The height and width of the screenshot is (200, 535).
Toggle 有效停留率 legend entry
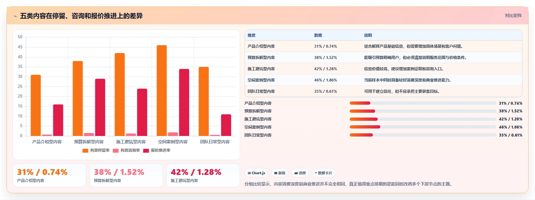click(96, 150)
